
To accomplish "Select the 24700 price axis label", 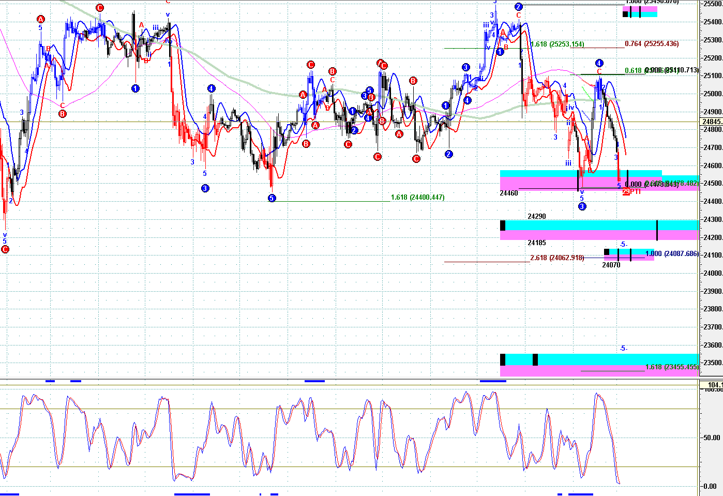I will coord(713,147).
